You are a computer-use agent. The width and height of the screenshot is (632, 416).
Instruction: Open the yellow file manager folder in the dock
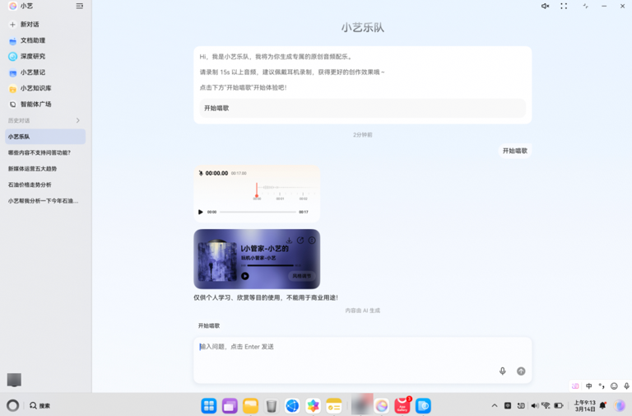click(x=251, y=406)
